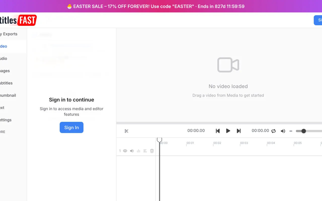Select the scissors split tool

(x=126, y=131)
